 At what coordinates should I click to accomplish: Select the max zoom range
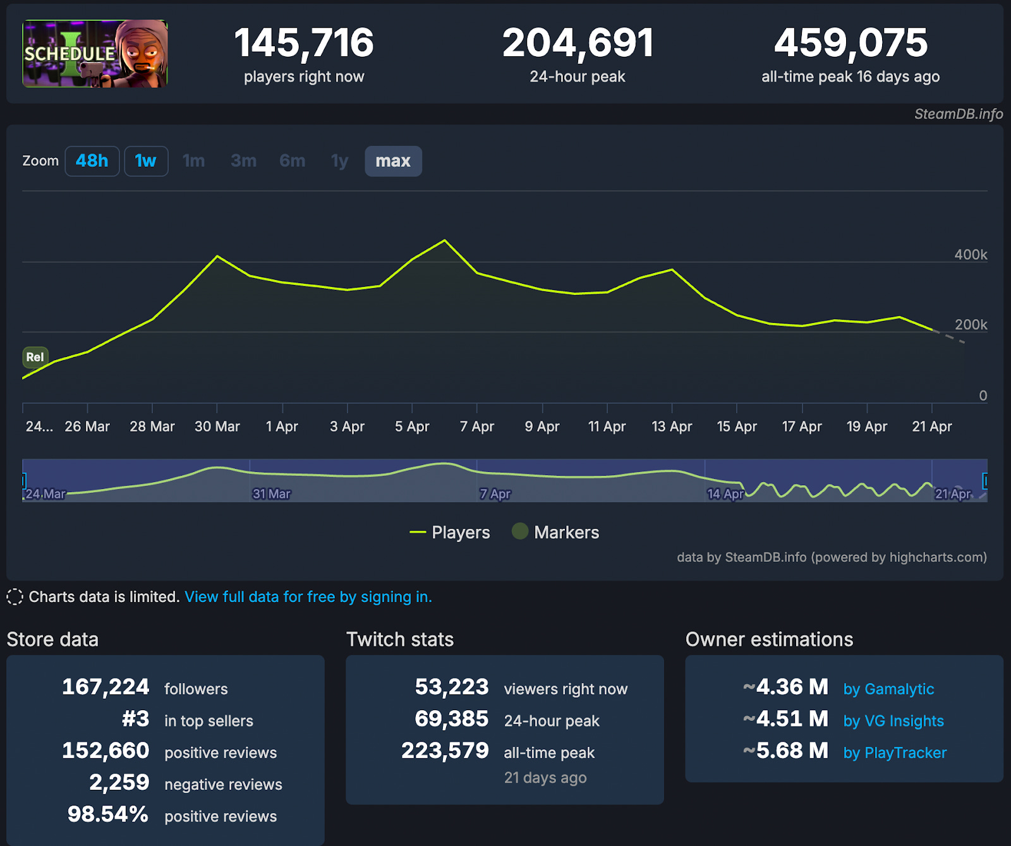[x=393, y=161]
